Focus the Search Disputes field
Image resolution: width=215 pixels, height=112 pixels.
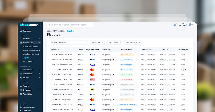(69, 42)
